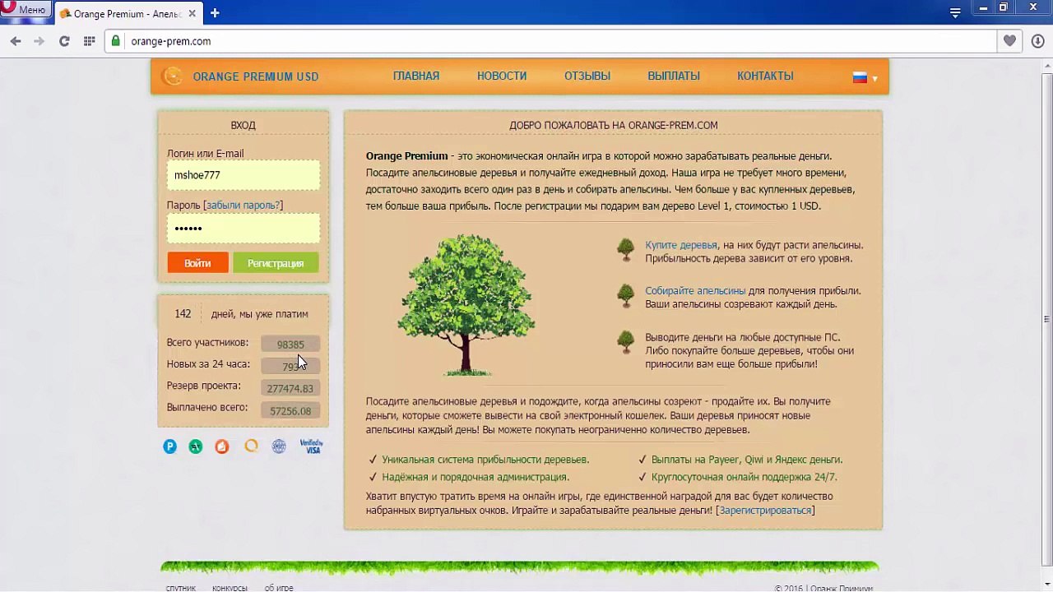Click the Круглосуточная онлайн поддержка 24/7 text
The image size is (1053, 592).
(745, 477)
